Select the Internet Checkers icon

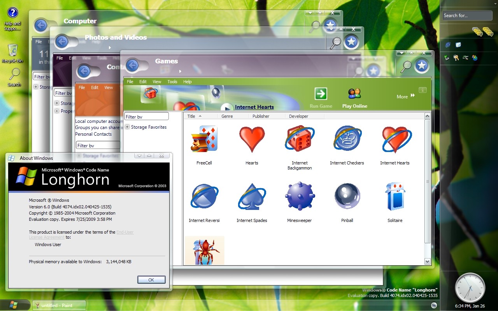point(347,139)
